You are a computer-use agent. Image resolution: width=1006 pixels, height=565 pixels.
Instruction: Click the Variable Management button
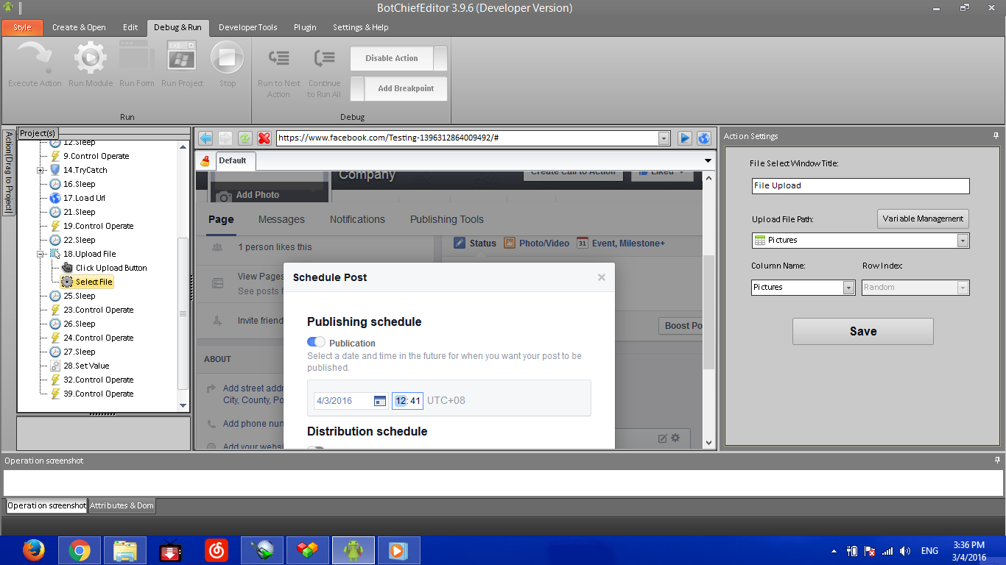click(x=923, y=218)
